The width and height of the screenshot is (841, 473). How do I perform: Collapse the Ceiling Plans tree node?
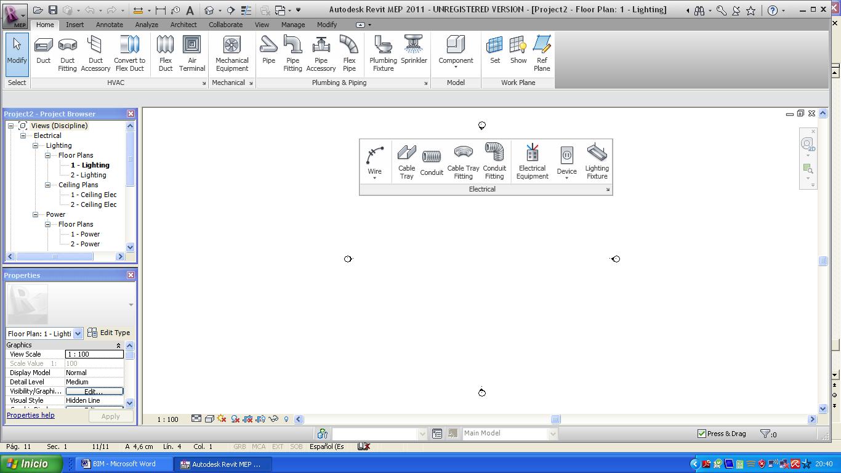click(48, 185)
